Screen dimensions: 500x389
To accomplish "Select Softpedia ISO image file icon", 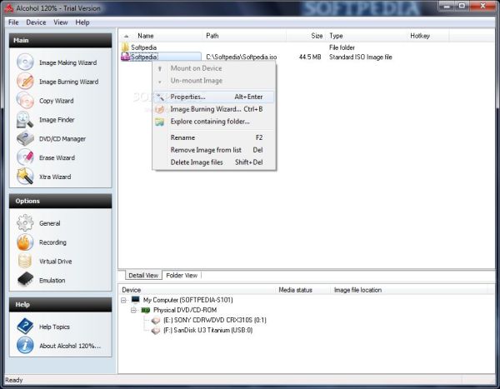I will tap(125, 57).
